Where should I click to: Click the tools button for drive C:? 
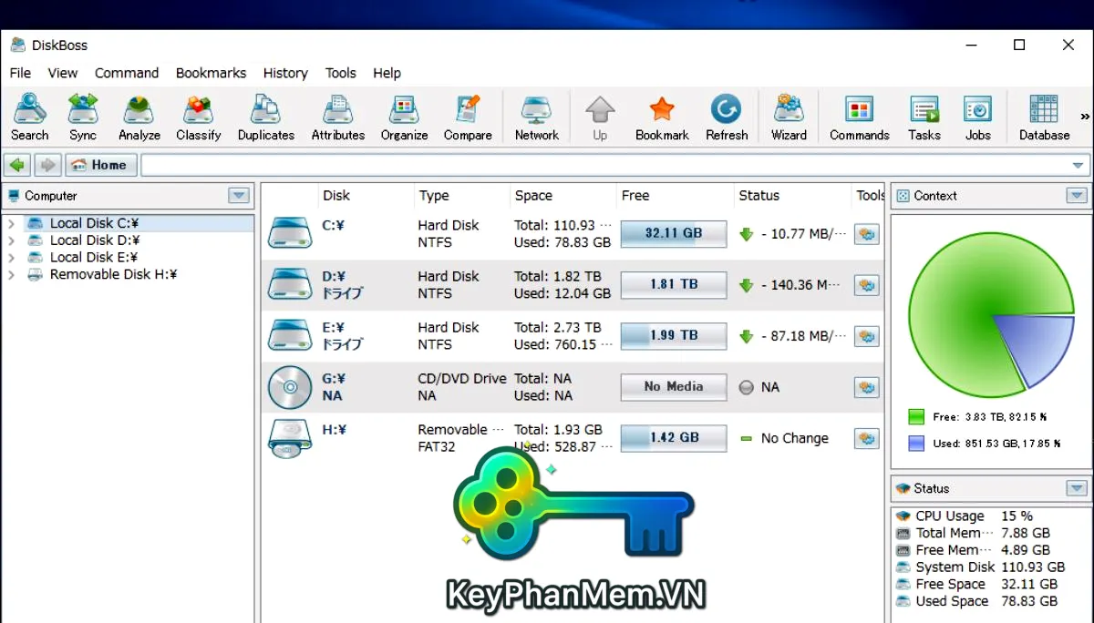866,234
